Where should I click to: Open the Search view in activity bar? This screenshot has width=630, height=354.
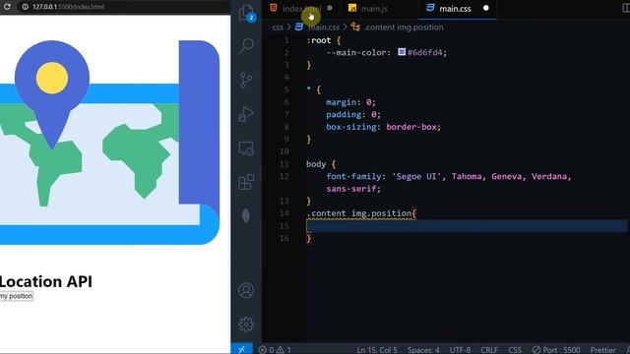point(246,46)
